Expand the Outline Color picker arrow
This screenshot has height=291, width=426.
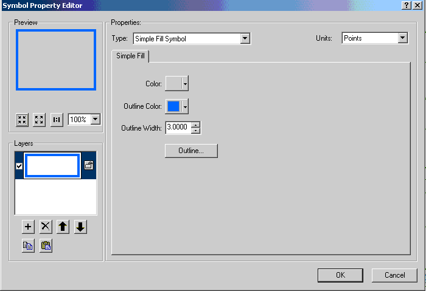185,106
